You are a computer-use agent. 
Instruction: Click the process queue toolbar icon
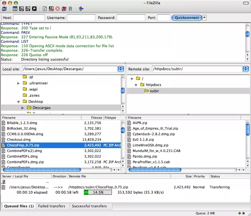pos(51,9)
